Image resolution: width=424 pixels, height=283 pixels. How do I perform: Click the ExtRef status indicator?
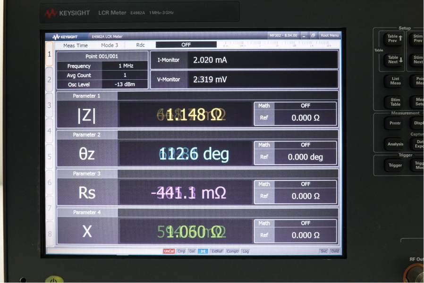pyautogui.click(x=217, y=251)
